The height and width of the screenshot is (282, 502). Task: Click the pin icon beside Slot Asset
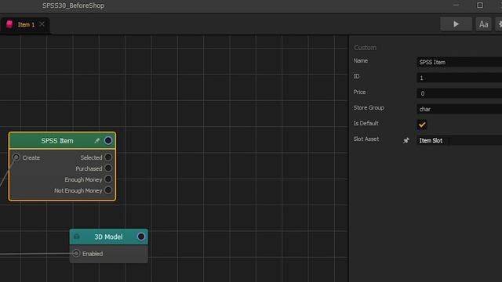point(406,140)
